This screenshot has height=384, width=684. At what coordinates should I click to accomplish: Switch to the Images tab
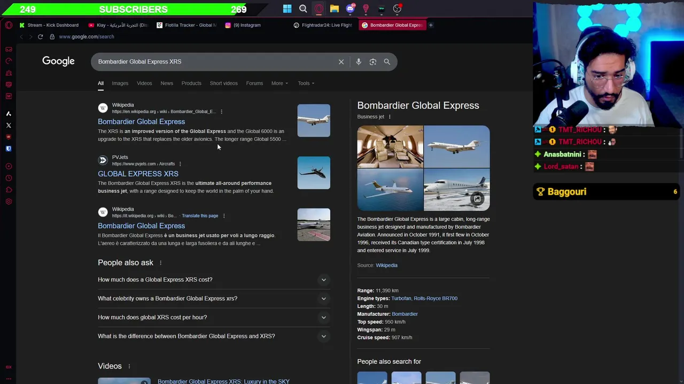tap(120, 83)
